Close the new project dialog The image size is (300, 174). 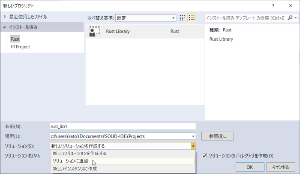291,6
